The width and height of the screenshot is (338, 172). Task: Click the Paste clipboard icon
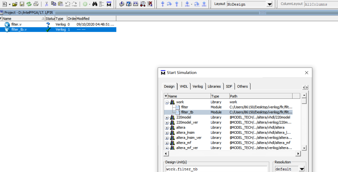(x=60, y=4)
